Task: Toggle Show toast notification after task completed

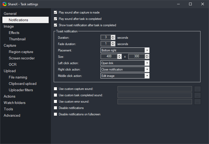Action: coord(56,25)
